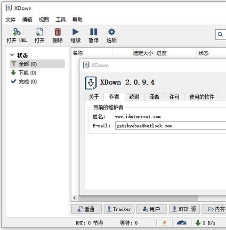Switch to the 致谢 tab
The height and width of the screenshot is (230, 226).
134,97
